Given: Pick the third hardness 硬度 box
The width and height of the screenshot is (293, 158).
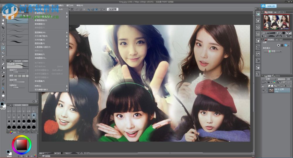Looking at the screenshot, I should pos(24,76).
